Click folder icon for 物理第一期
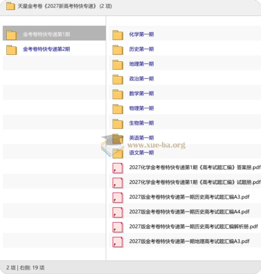The width and height of the screenshot is (261, 274). click(x=118, y=109)
